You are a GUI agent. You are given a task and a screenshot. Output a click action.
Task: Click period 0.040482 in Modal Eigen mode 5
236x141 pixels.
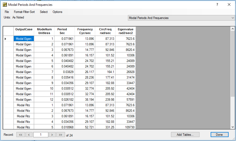(x=65, y=61)
